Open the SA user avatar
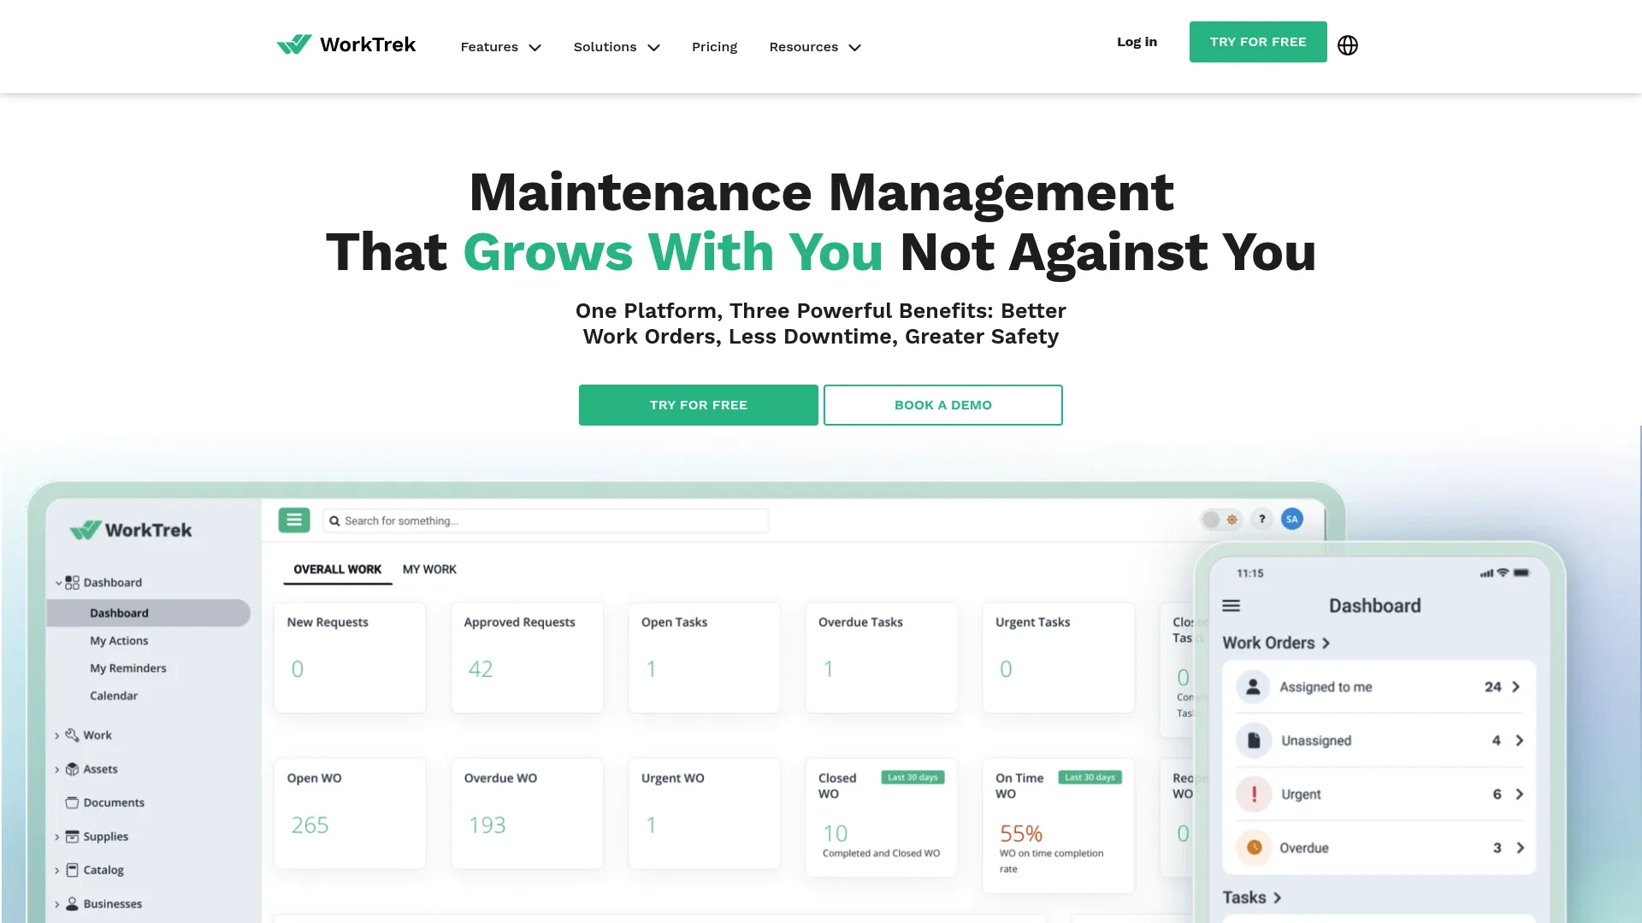This screenshot has height=923, width=1642. tap(1292, 519)
